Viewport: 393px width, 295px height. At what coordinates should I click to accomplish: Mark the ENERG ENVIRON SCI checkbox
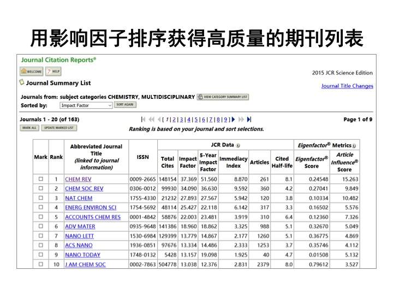[41, 207]
